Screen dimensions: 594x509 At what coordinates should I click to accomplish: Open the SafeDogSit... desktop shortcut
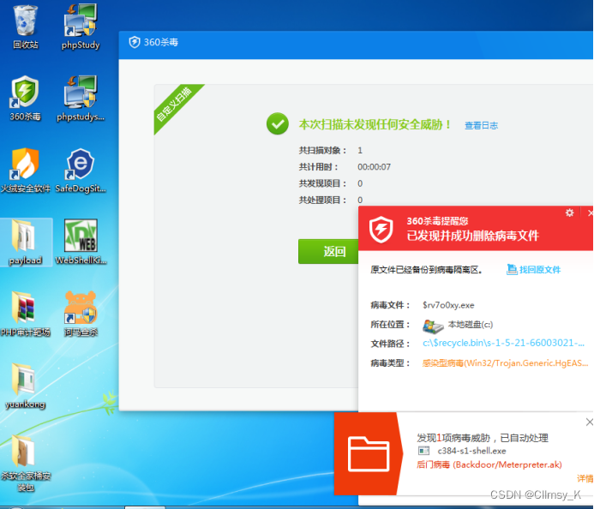pyautogui.click(x=81, y=171)
